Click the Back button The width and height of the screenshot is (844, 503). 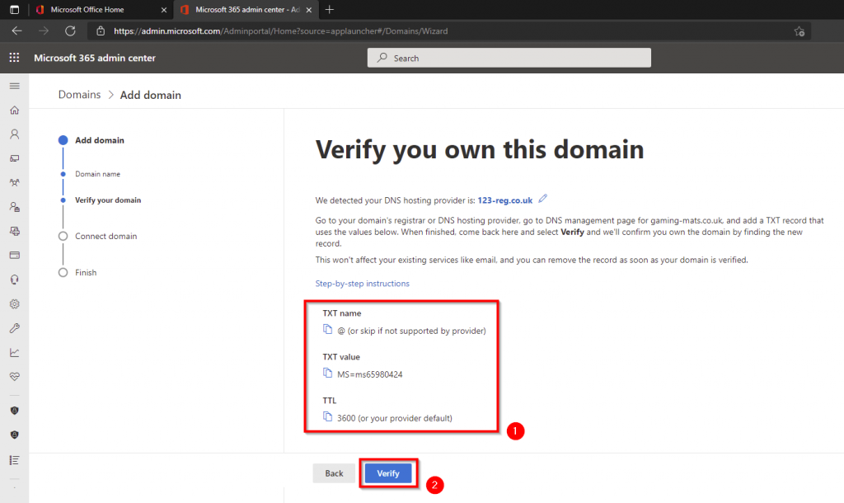[x=334, y=473]
